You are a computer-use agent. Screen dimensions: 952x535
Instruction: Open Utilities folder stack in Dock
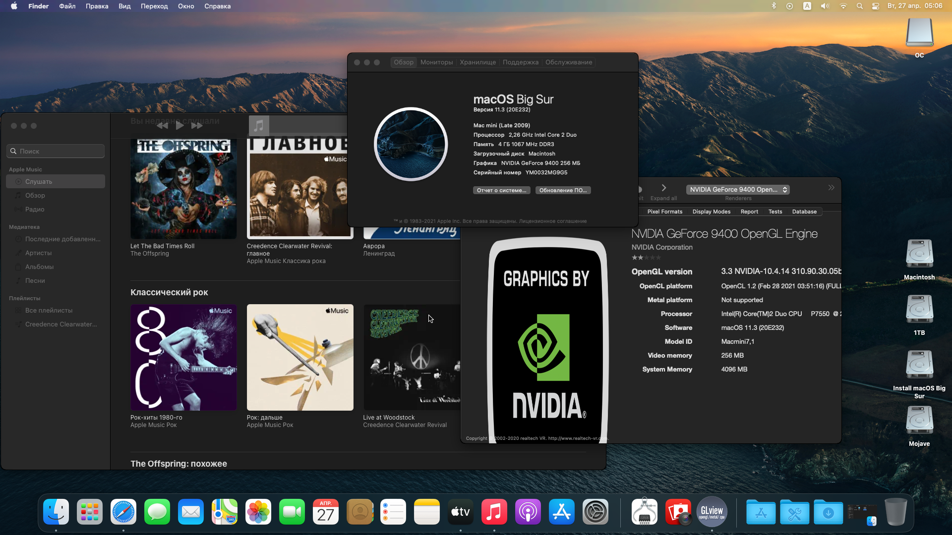click(x=795, y=512)
